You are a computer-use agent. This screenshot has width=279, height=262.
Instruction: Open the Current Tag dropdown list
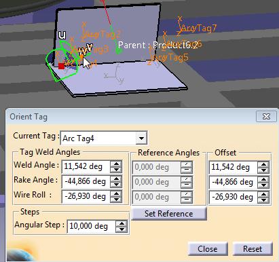141,138
